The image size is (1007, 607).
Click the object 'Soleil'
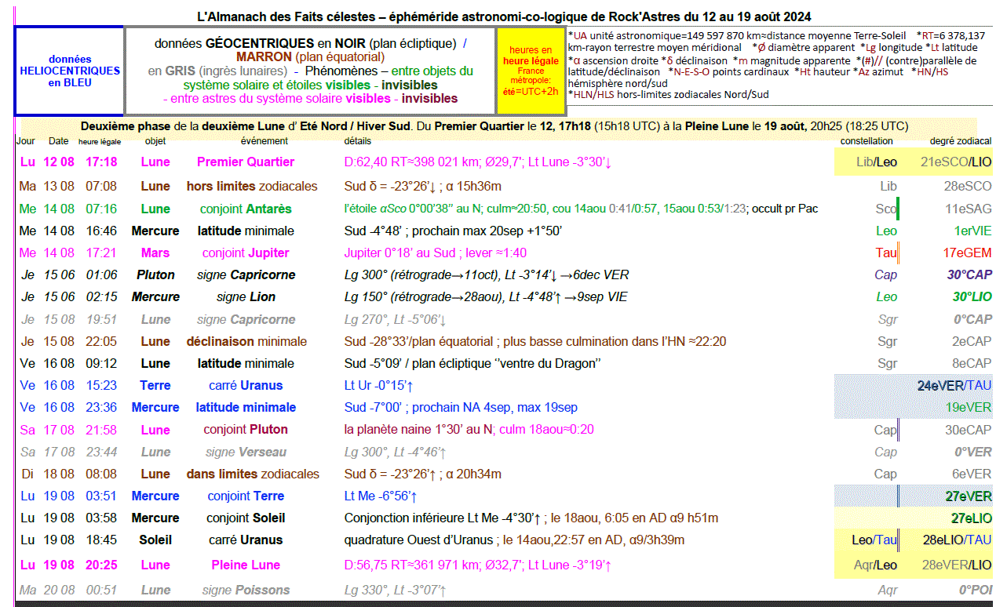[155, 540]
